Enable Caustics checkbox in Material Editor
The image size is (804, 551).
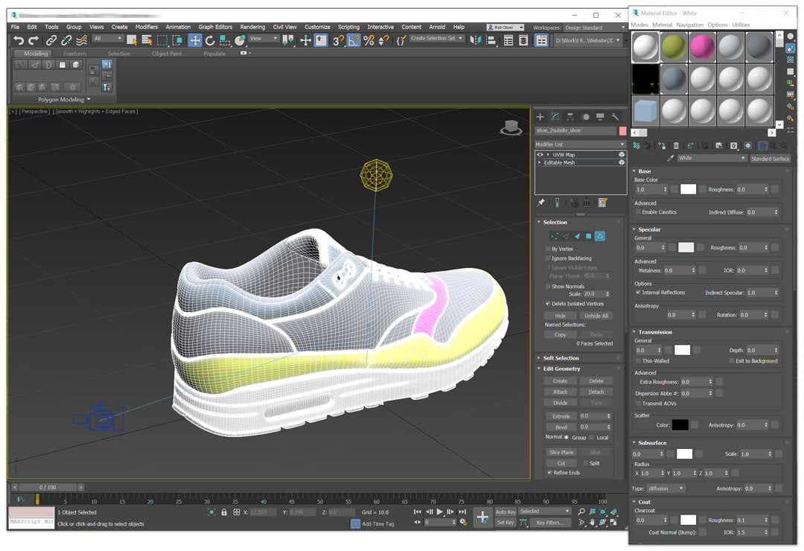pyautogui.click(x=639, y=212)
